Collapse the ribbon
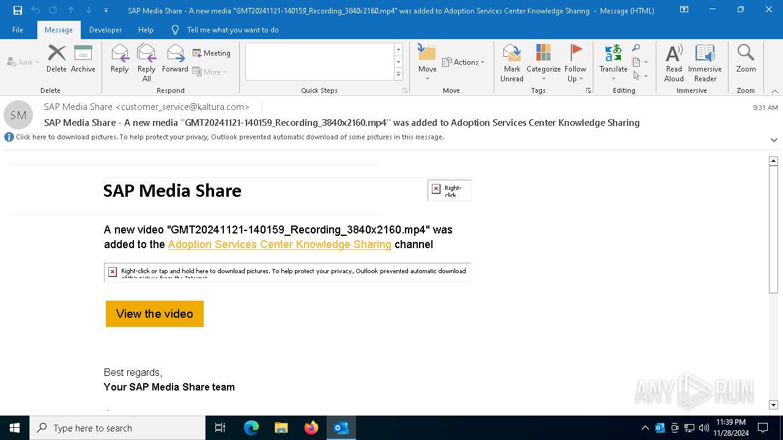The width and height of the screenshot is (783, 440). click(774, 90)
